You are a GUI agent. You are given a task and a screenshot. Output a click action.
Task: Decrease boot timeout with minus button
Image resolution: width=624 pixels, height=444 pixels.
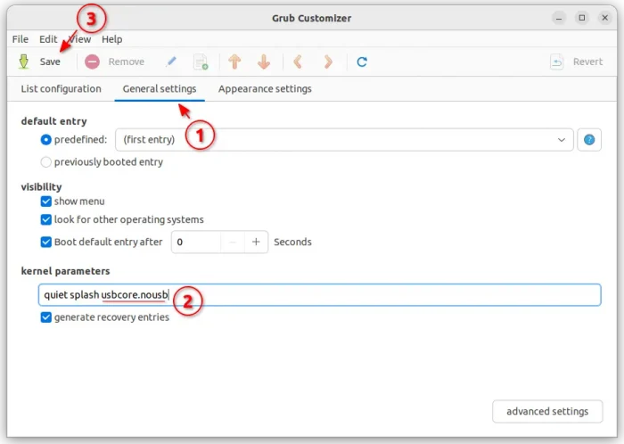[232, 242]
